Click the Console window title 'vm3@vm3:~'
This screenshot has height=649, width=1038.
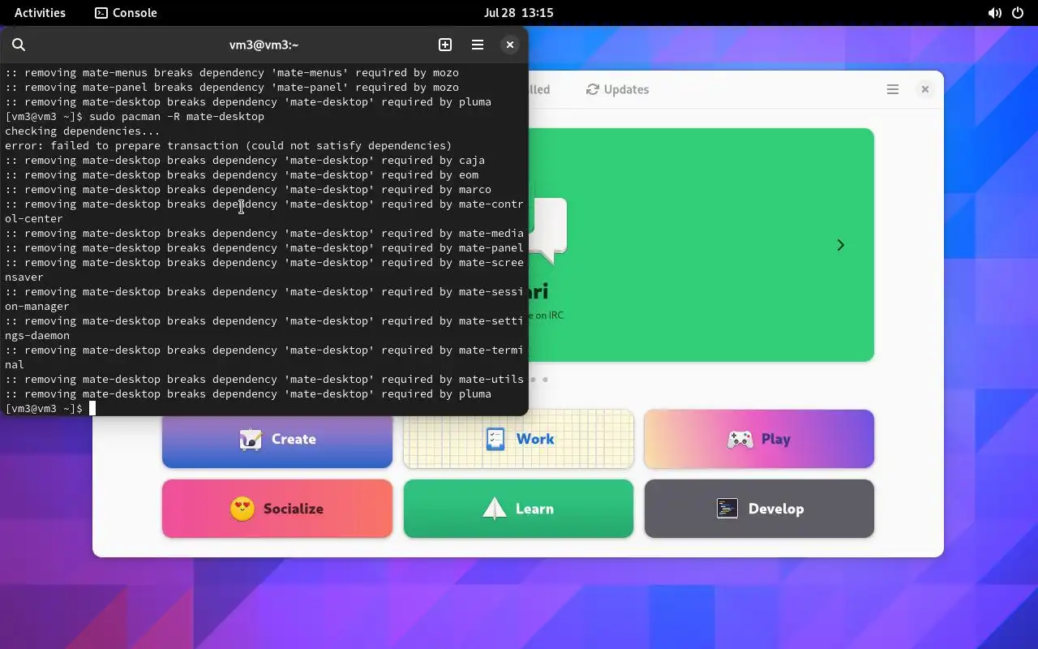[x=264, y=45]
